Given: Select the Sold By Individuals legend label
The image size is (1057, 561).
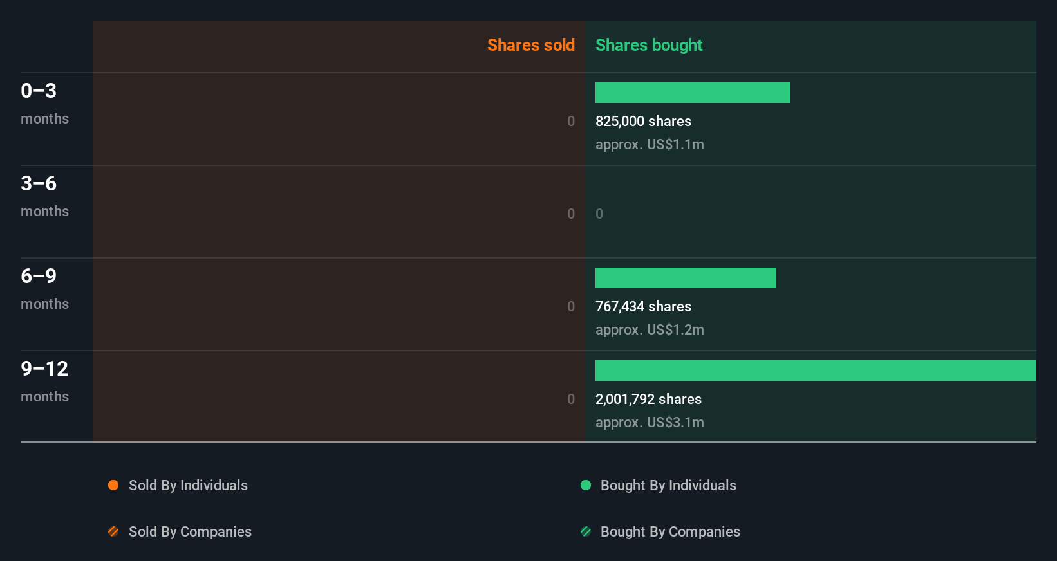Looking at the screenshot, I should (188, 485).
